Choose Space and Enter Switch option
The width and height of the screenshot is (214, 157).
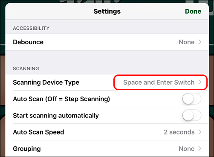159,83
